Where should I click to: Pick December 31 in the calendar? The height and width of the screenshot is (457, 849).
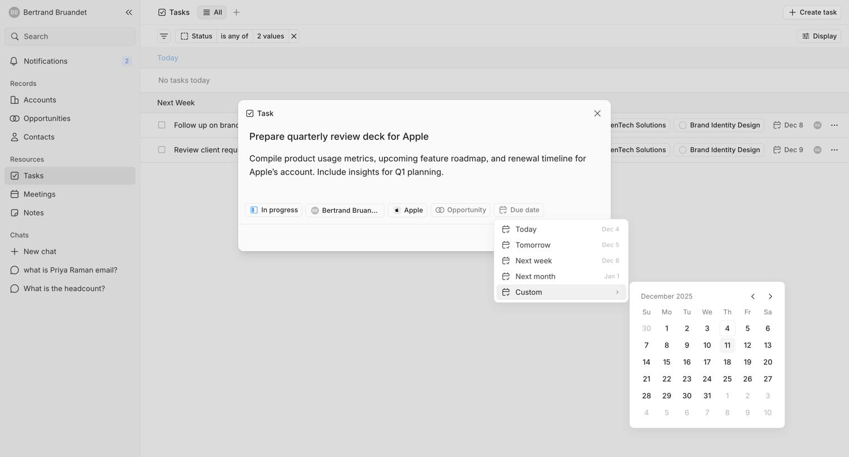[x=707, y=396]
